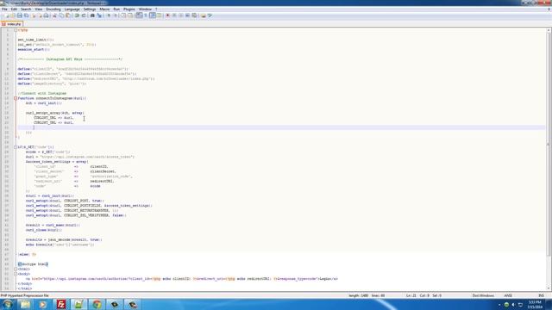Viewport: 552px width, 310px height.
Task: Click the Copy toolbar icon
Action: point(61,15)
